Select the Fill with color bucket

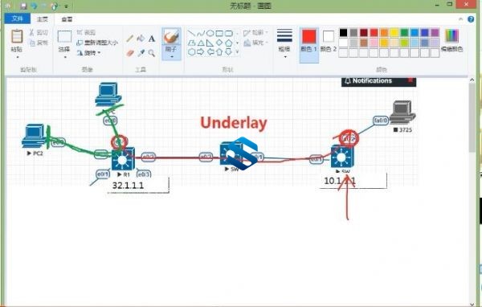coord(141,39)
